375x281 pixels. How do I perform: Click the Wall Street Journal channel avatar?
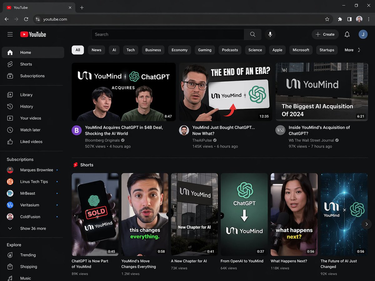[x=280, y=130]
